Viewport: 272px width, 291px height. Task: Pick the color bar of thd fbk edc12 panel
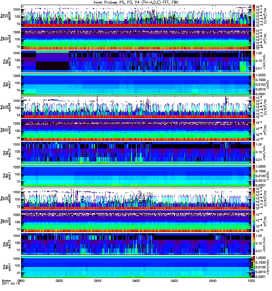click(x=254, y=153)
